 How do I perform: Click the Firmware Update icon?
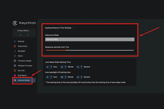pyautogui.click(x=15, y=61)
